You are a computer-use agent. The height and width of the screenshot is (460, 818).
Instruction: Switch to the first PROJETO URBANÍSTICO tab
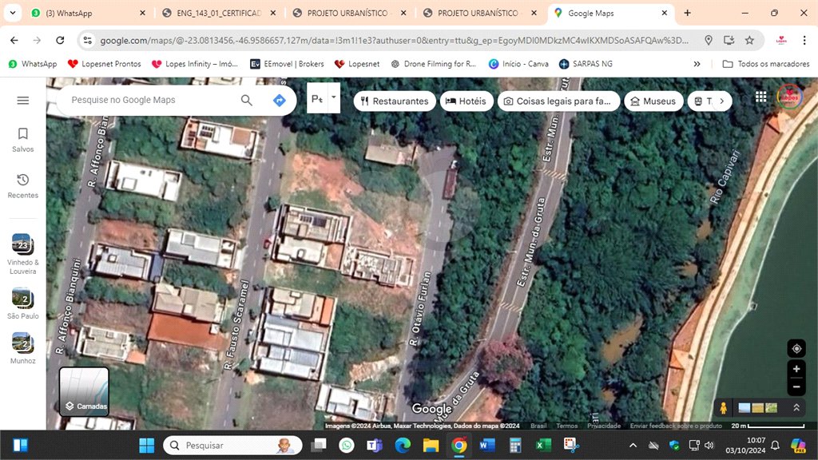(x=349, y=13)
